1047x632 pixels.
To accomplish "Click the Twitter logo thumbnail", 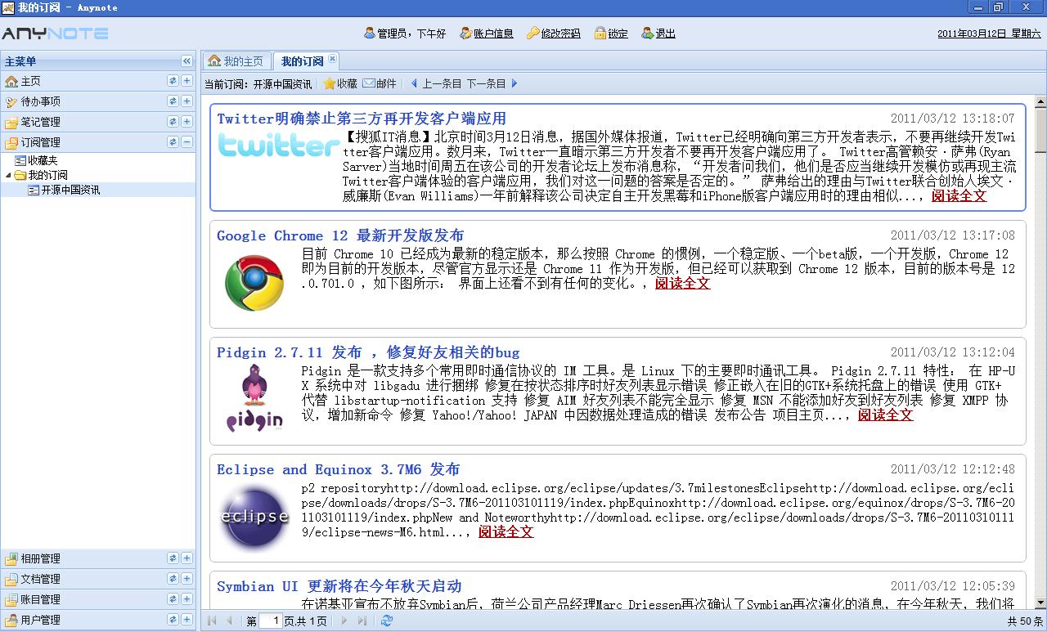I will tap(278, 146).
